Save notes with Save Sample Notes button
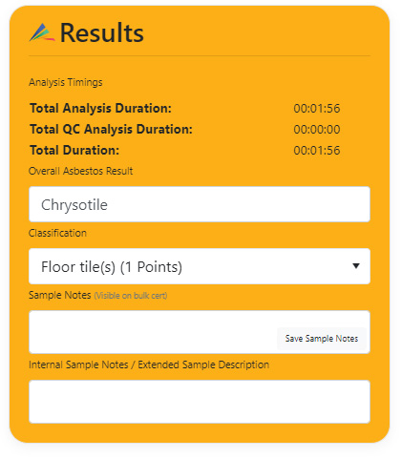Viewport: 401px width, 458px height. coord(322,339)
